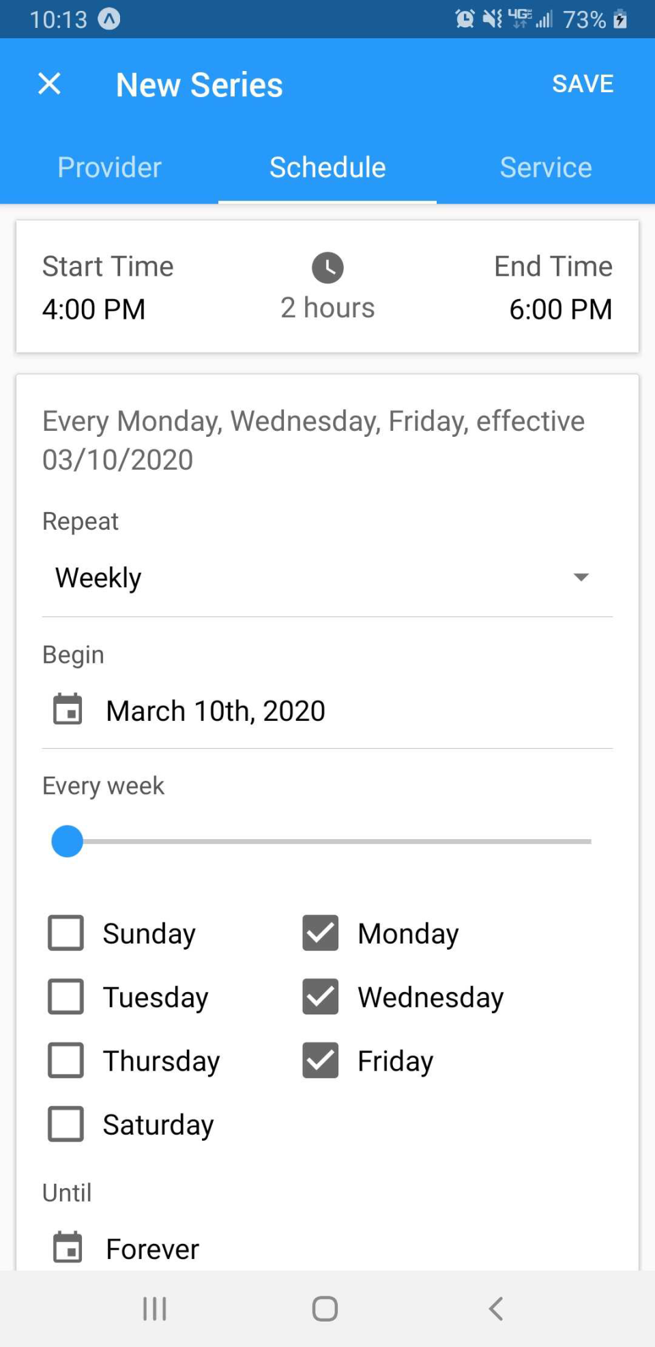Image resolution: width=655 pixels, height=1347 pixels.
Task: Select the End Time showing 6:00 PM
Action: pyautogui.click(x=560, y=309)
